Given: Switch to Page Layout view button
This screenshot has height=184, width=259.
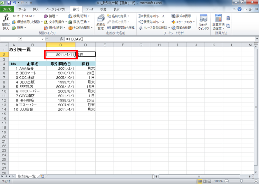Looking at the screenshot, I should tap(205, 181).
